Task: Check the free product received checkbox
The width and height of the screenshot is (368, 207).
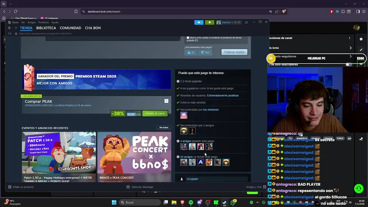Action: (x=188, y=38)
